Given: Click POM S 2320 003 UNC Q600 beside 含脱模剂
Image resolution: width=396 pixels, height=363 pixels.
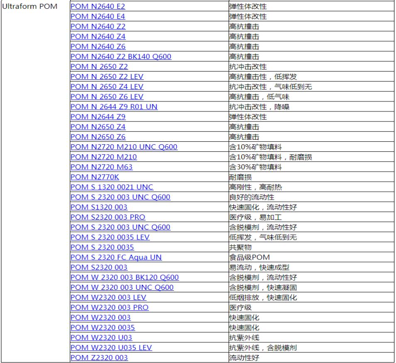Looking at the screenshot, I should (x=120, y=227).
